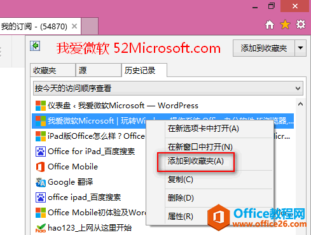
Task: Click Baidu paw icon beside office ipad_百度搜索
Action: pyautogui.click(x=41, y=197)
